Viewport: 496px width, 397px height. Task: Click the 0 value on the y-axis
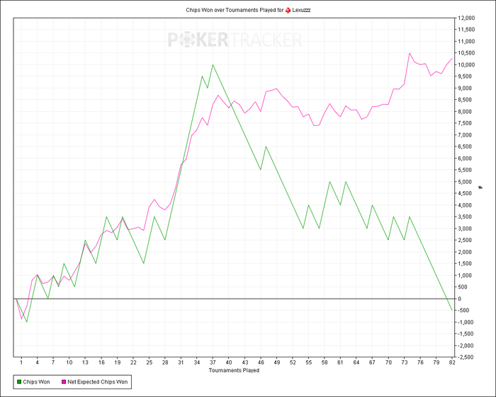[x=459, y=299]
